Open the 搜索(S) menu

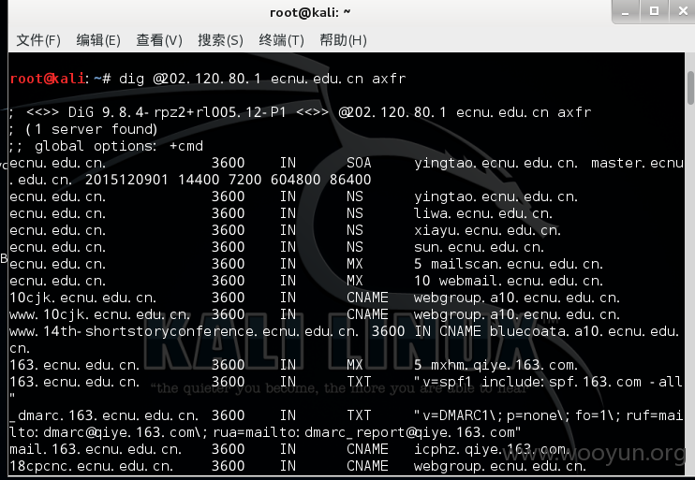click(x=220, y=40)
